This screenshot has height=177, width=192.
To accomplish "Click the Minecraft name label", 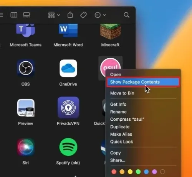I will click(110, 45).
